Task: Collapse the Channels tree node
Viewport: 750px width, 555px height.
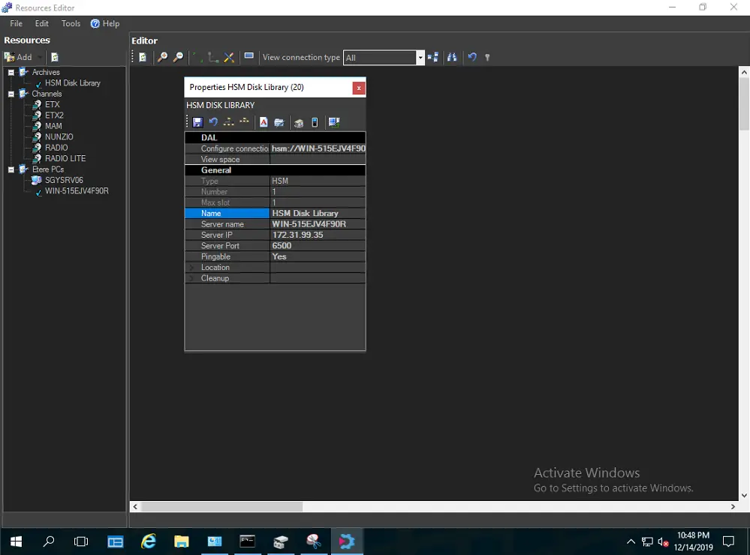Action: point(11,94)
